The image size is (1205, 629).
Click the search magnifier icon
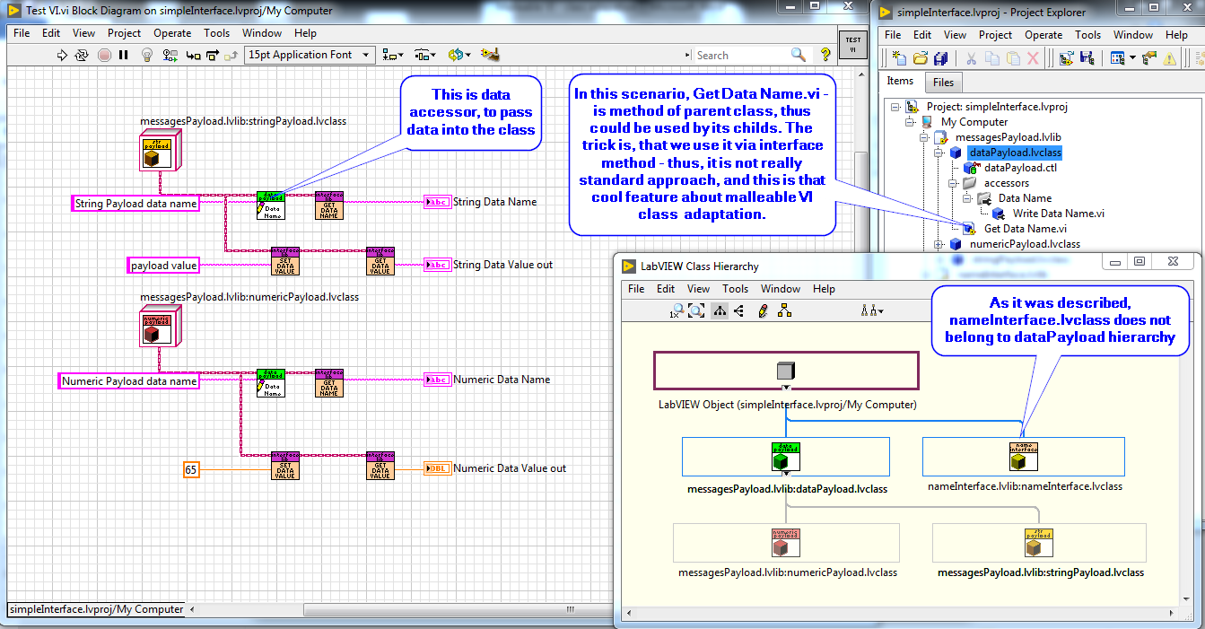point(799,55)
